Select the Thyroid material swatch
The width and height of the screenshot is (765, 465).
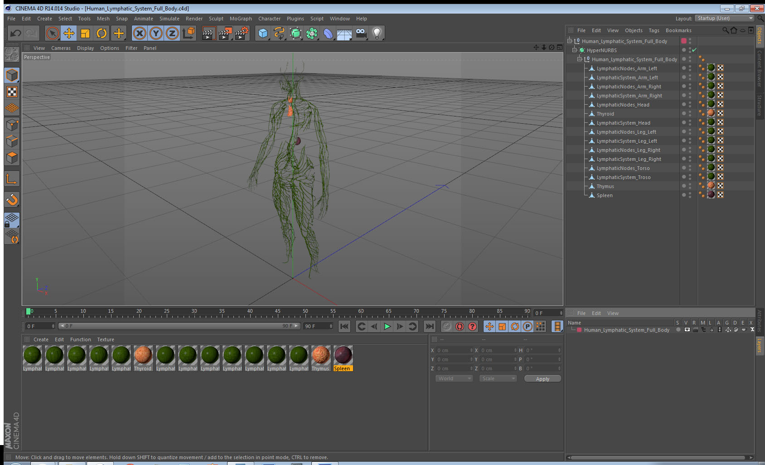point(143,358)
